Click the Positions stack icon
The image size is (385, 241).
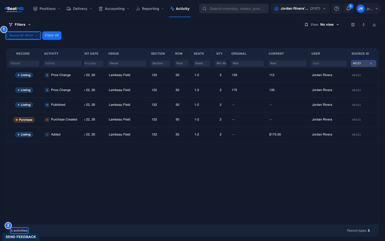coord(35,9)
